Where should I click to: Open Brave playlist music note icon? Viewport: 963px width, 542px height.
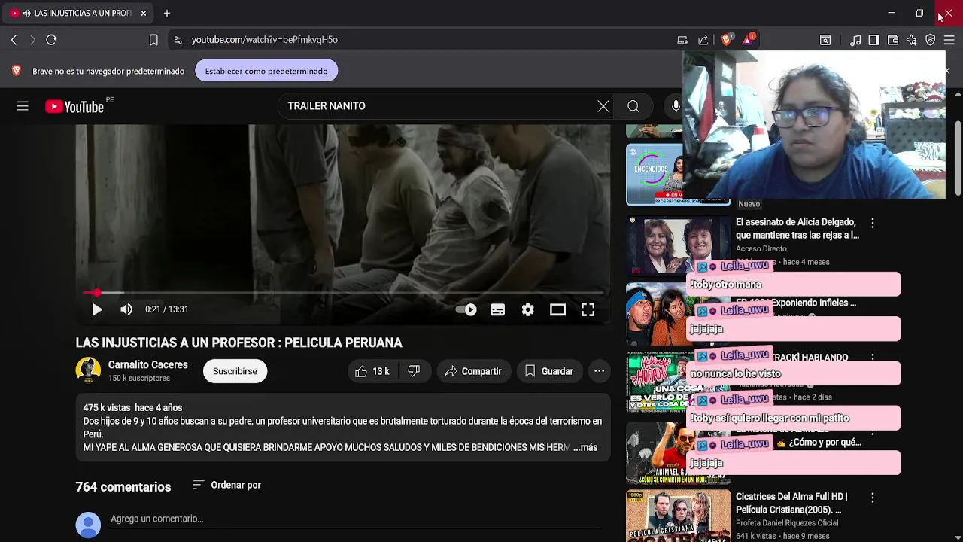pos(855,40)
